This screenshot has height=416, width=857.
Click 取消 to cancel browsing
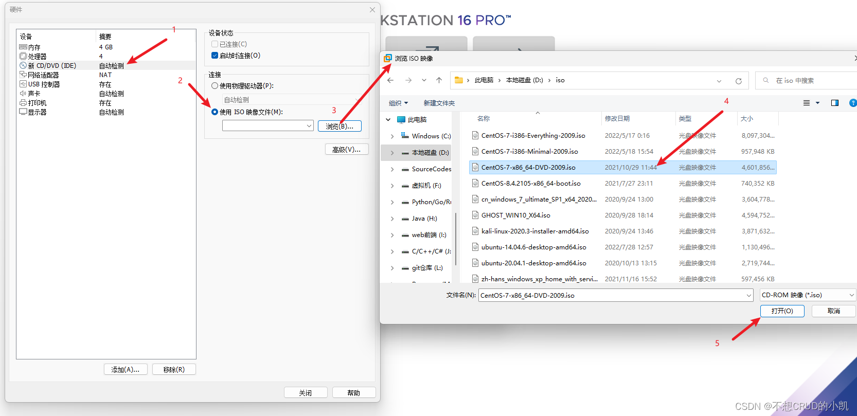pos(833,311)
